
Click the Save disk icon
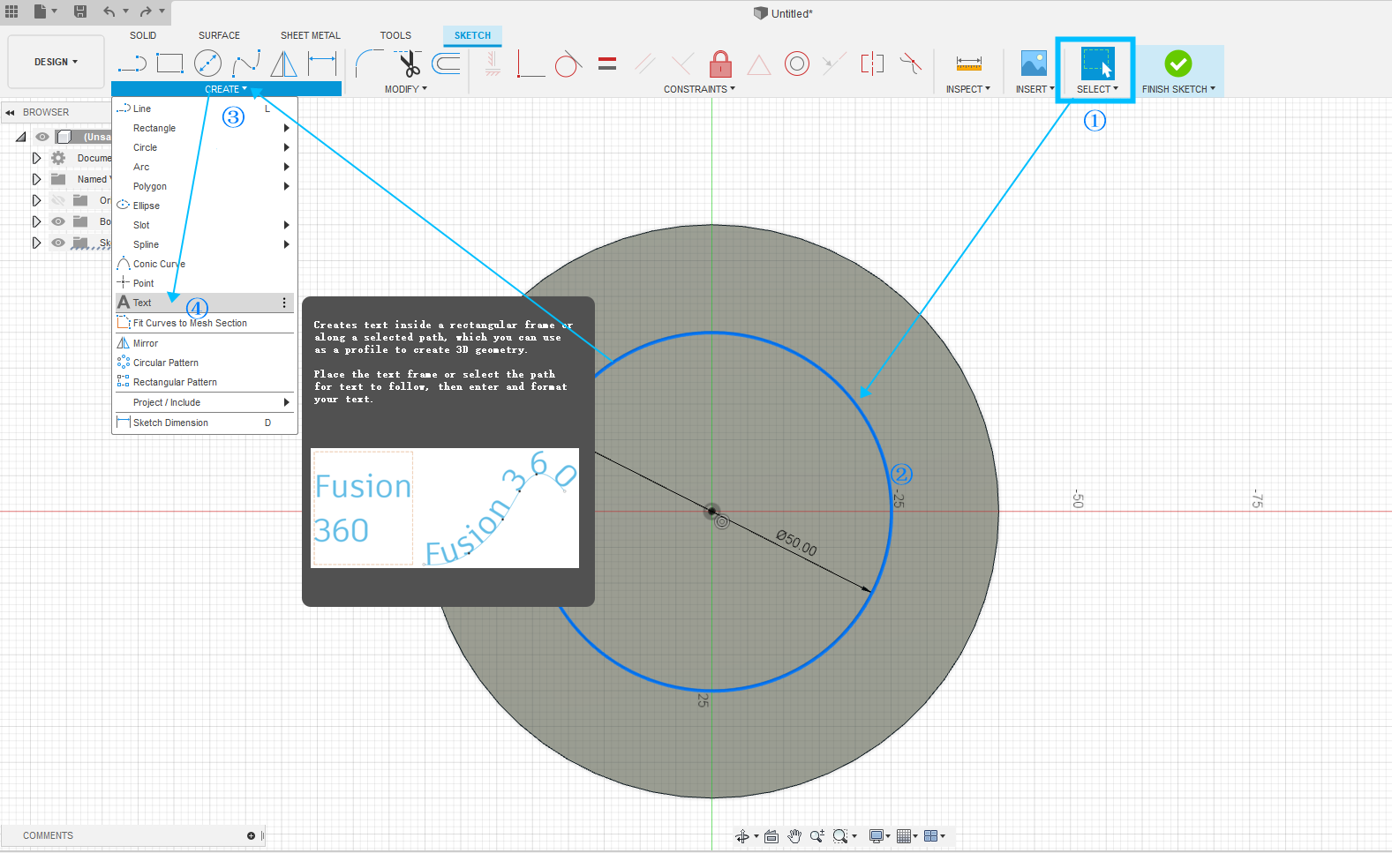80,11
